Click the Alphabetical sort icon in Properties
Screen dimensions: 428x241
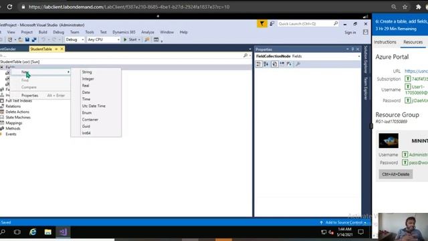tap(266, 64)
